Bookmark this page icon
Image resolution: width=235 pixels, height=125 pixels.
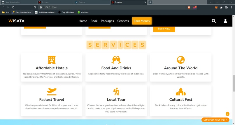(x=35, y=7)
